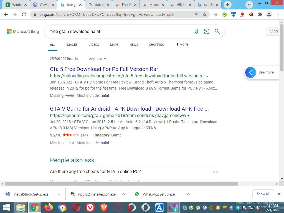Viewport: 284px width, 213px height.
Task: Open the Windows Start menu
Action: click(7, 207)
